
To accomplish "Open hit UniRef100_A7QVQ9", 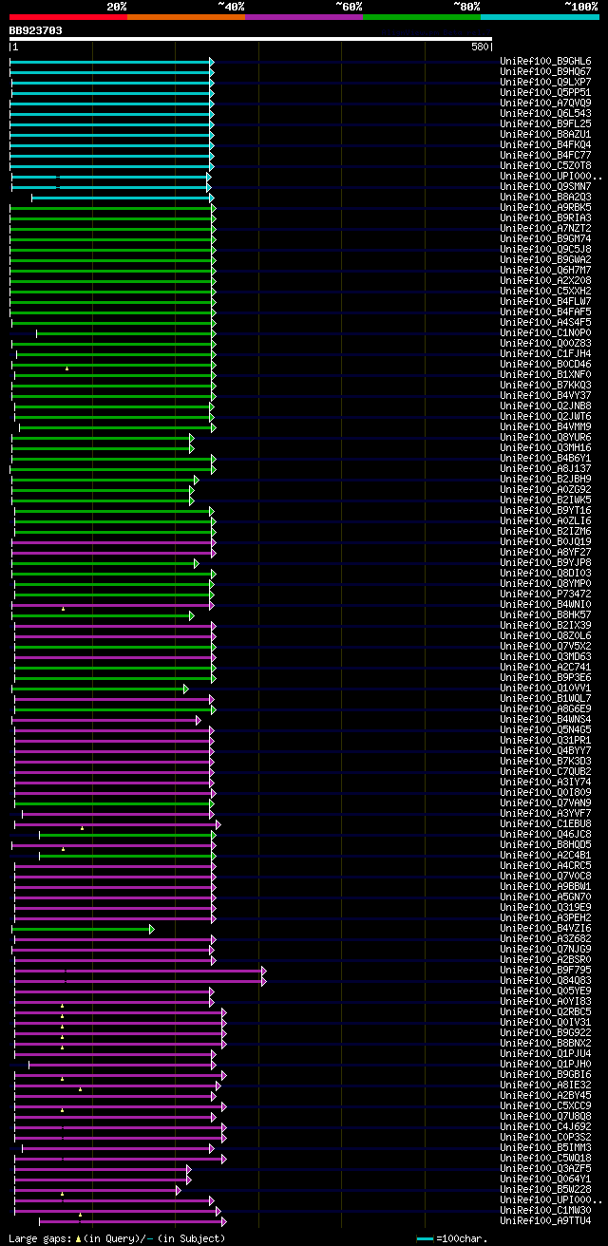I will [545, 103].
